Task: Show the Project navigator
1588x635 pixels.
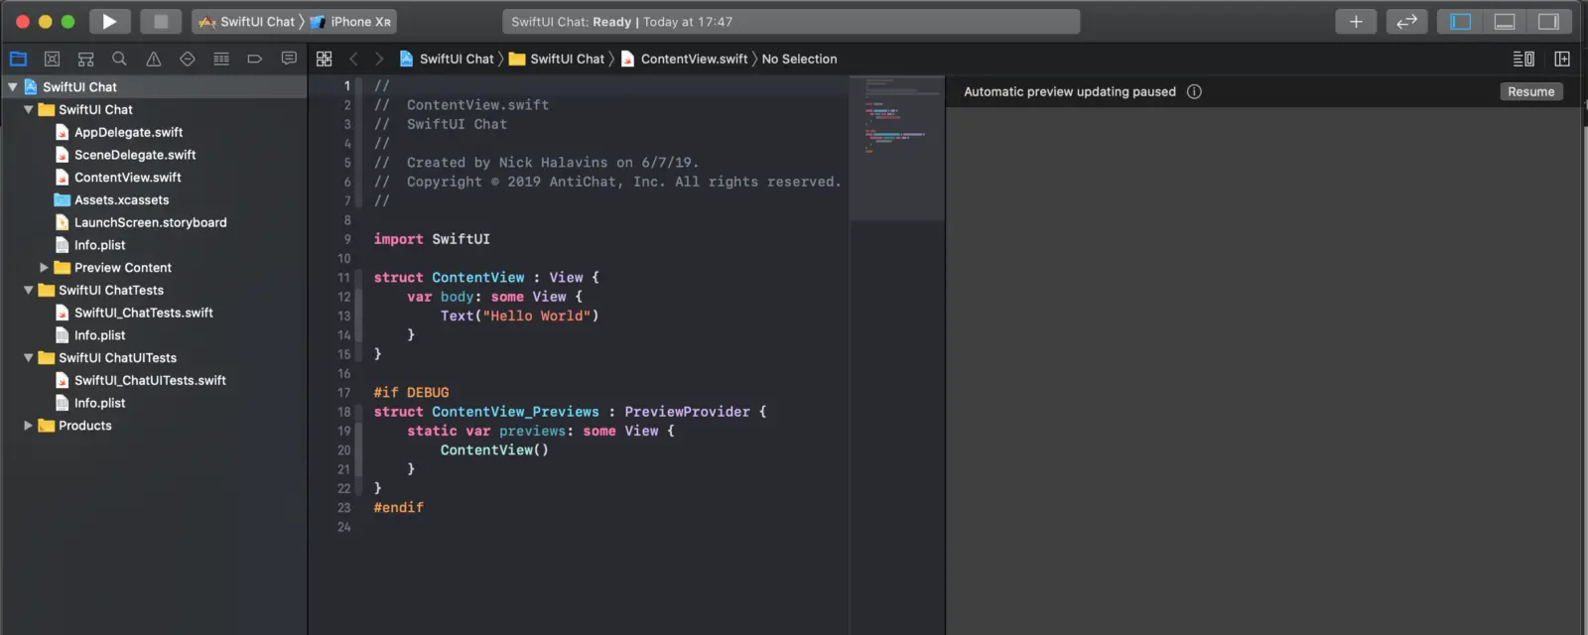Action: click(18, 59)
